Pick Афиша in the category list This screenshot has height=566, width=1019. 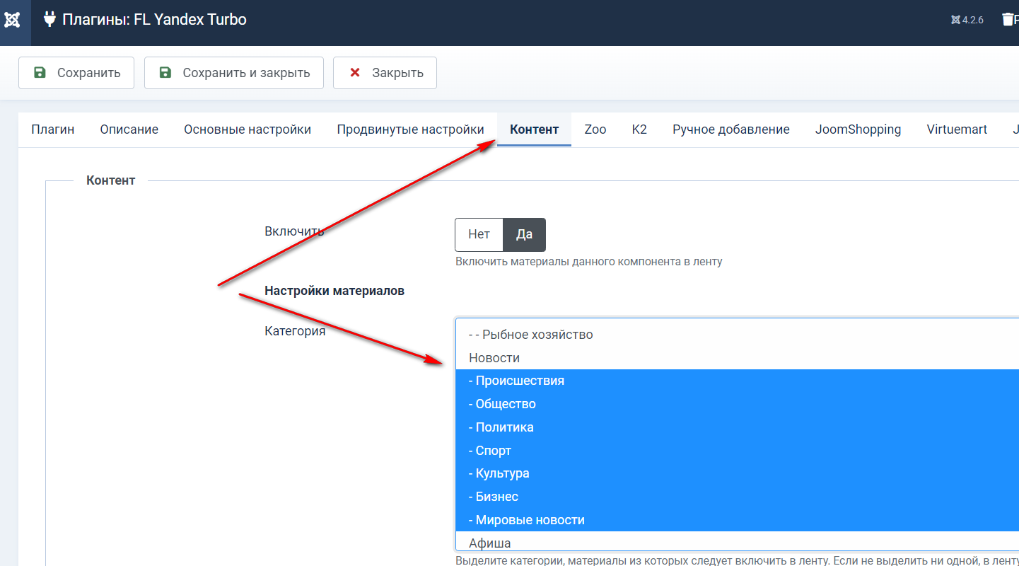coord(489,543)
